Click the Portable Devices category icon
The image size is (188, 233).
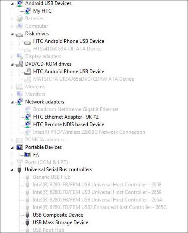[x=20, y=147]
